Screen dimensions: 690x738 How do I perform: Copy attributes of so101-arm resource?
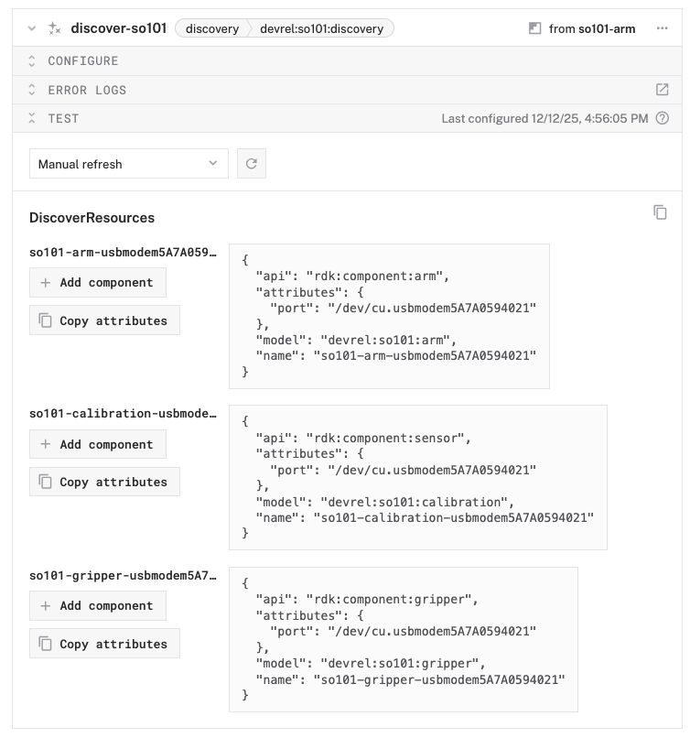coord(104,320)
